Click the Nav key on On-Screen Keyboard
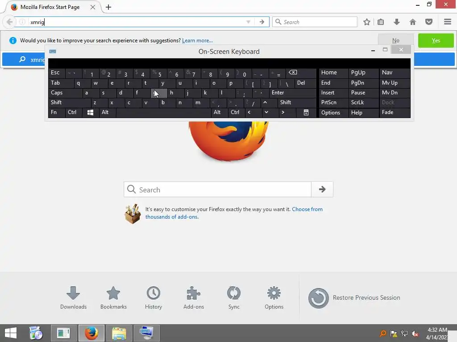Image resolution: width=457 pixels, height=342 pixels. [395, 73]
